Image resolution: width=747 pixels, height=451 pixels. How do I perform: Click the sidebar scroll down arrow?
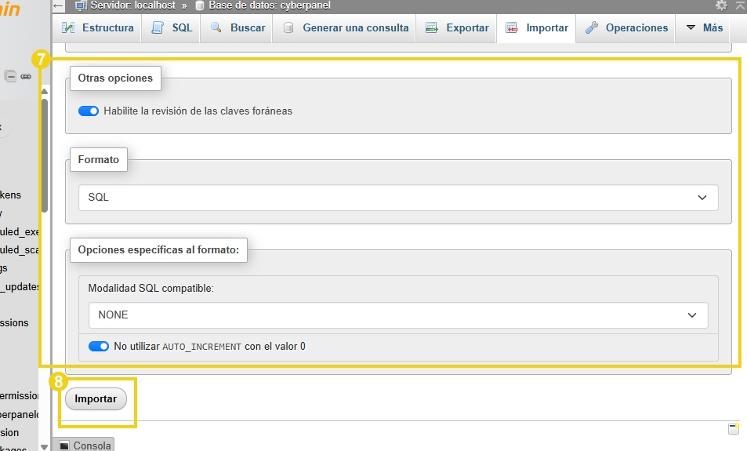click(x=45, y=447)
